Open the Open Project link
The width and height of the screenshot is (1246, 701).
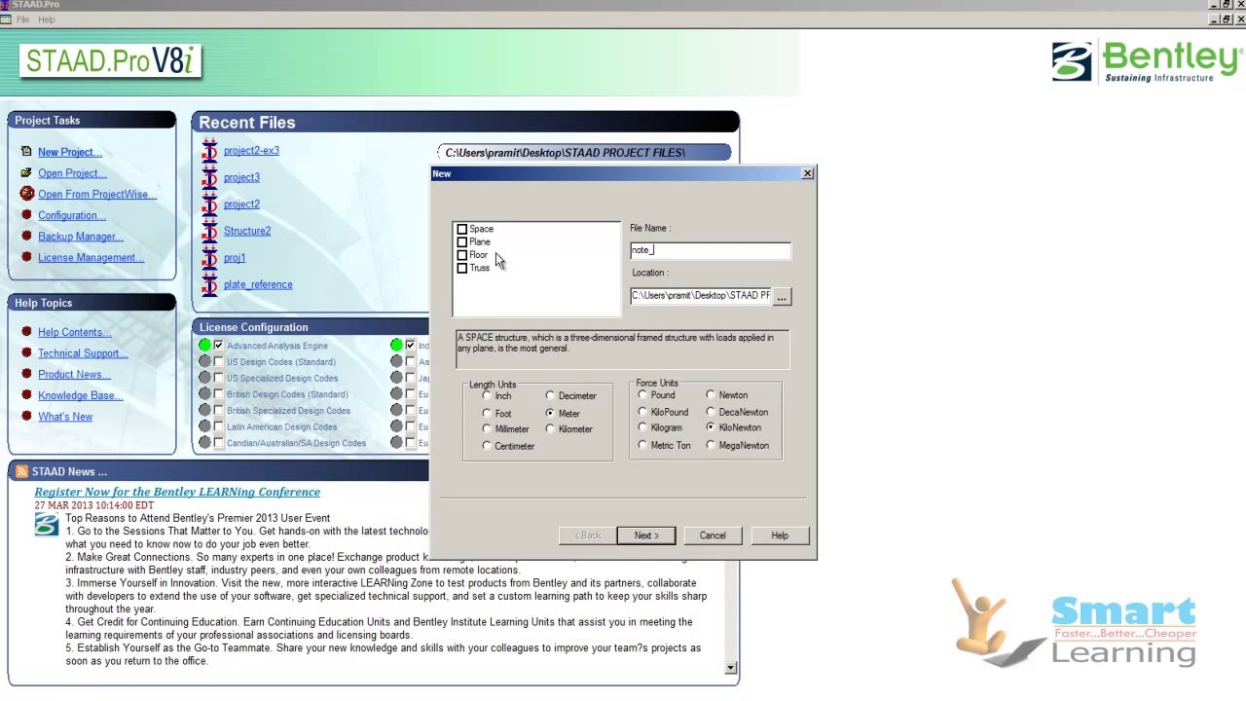pos(72,173)
